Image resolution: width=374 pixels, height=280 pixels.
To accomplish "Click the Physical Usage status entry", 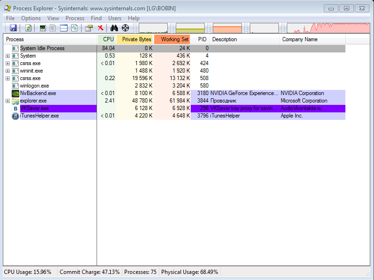I will [190, 272].
